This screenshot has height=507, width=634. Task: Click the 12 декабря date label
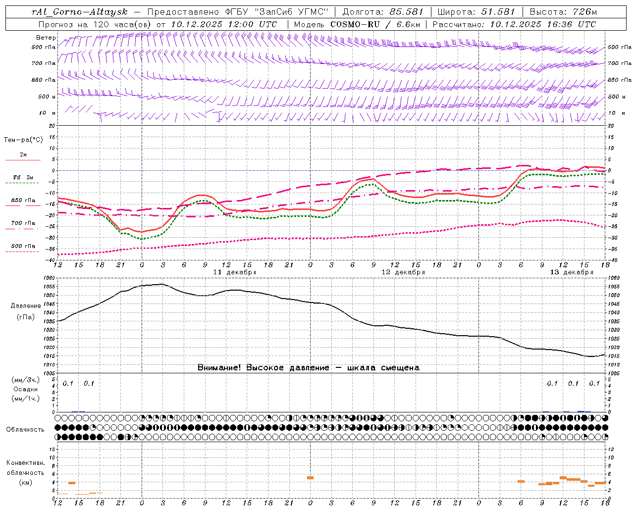(403, 272)
